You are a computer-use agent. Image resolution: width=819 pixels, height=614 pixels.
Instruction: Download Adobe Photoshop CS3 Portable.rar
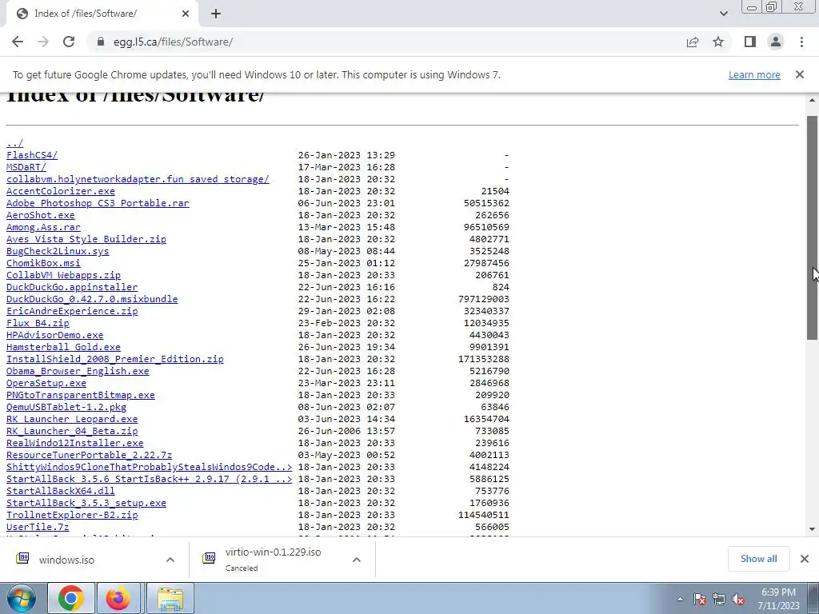tap(98, 203)
